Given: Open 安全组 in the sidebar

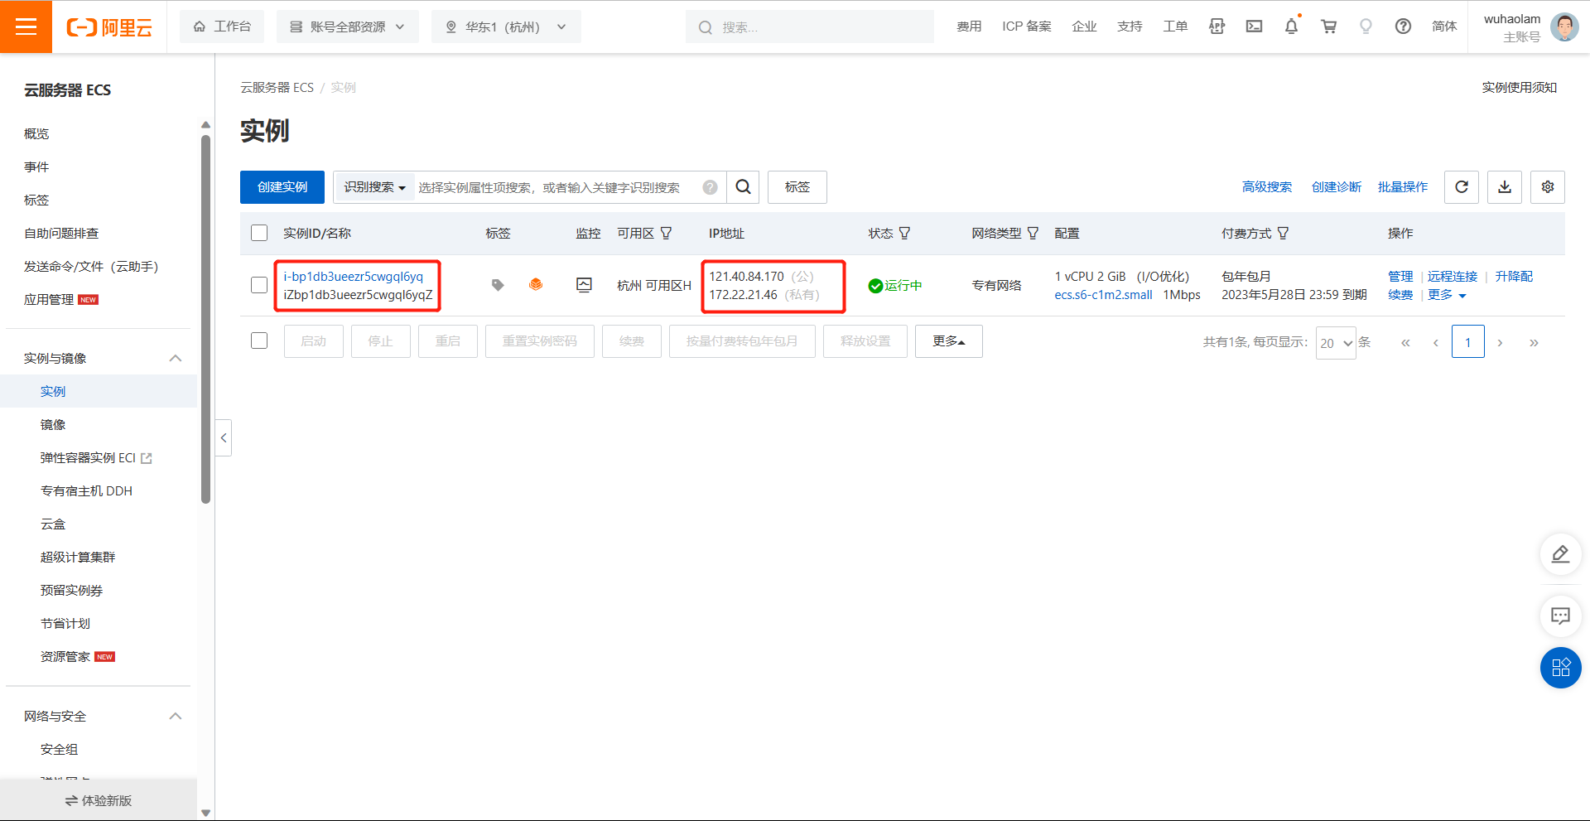Looking at the screenshot, I should pos(60,749).
